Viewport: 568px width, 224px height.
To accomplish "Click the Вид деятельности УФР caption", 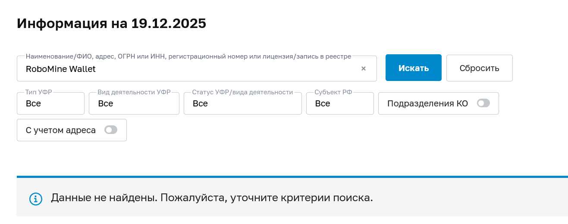I will pyautogui.click(x=134, y=92).
